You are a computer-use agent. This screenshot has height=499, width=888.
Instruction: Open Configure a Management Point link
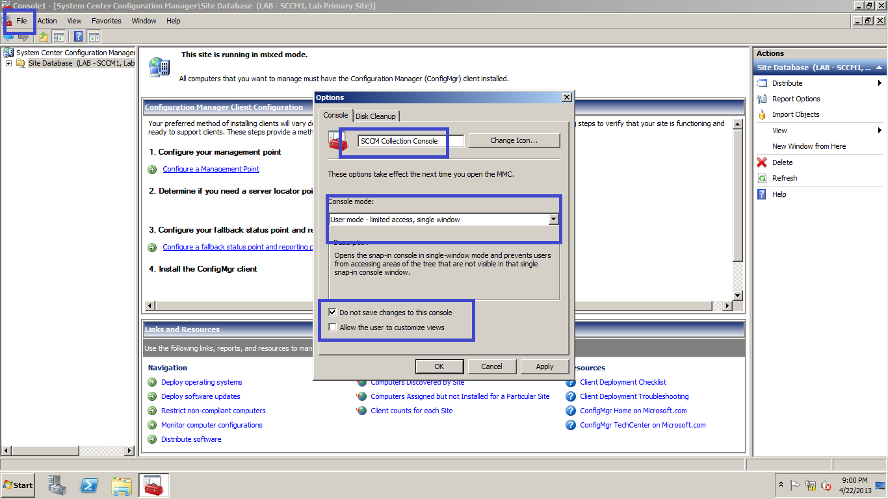tap(211, 169)
